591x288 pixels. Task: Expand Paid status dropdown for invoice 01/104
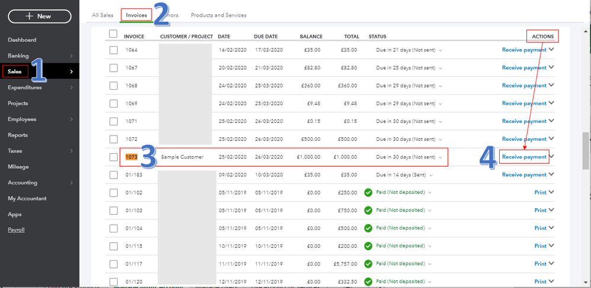pos(430,228)
